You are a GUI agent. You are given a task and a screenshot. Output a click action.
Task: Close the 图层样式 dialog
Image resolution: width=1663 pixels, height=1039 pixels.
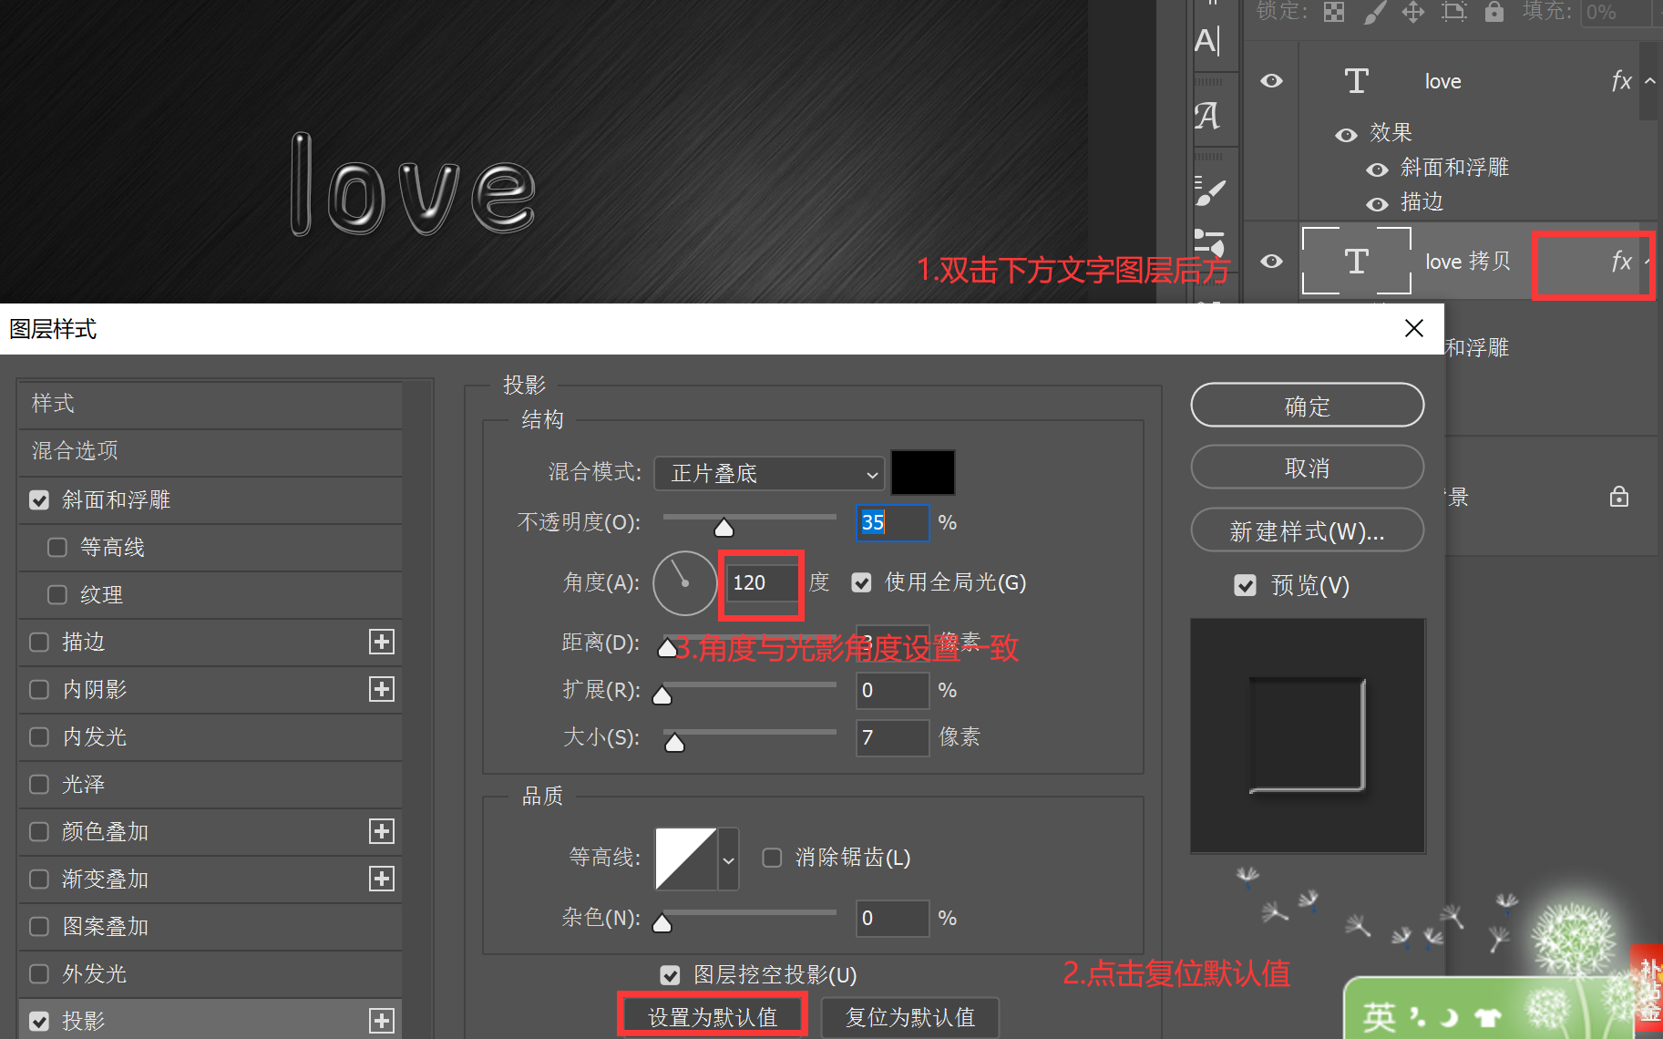[x=1413, y=328]
